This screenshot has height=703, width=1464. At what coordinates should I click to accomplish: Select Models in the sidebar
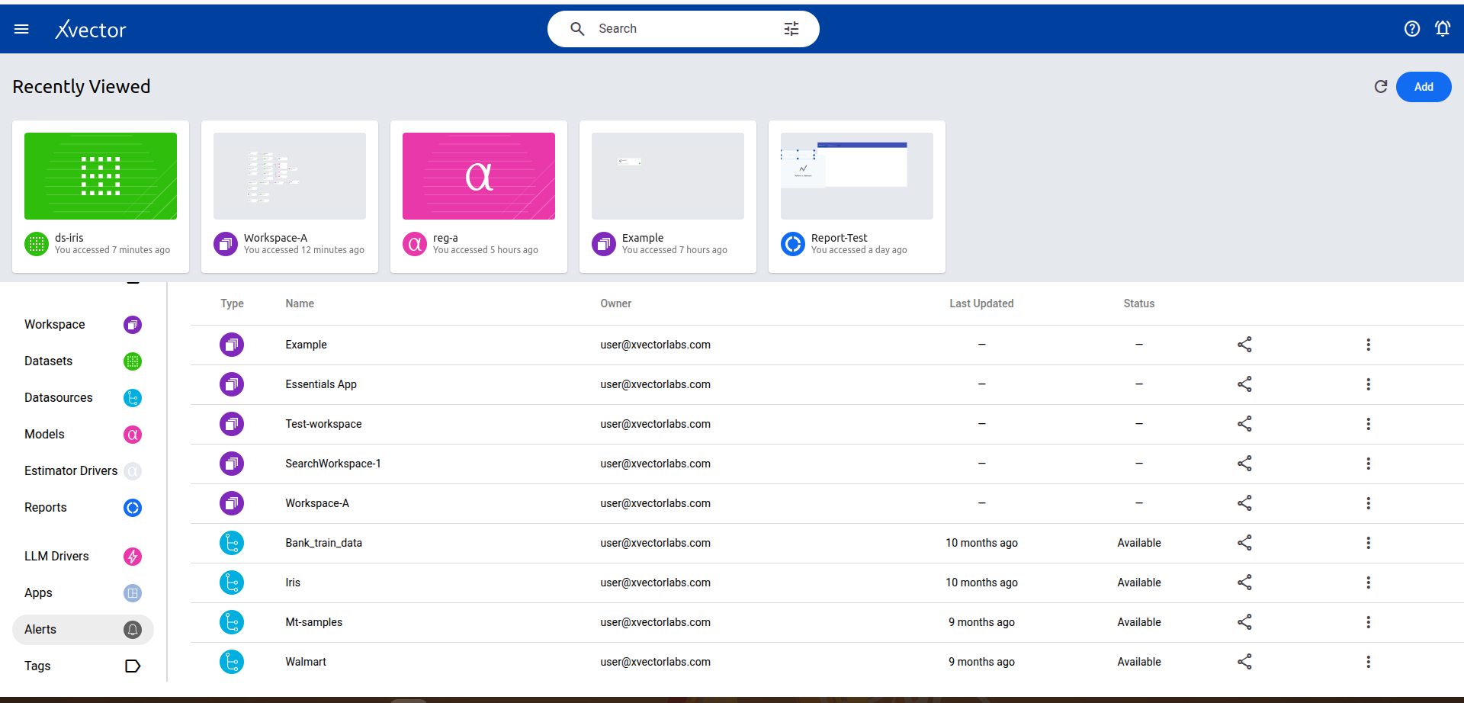(83, 435)
